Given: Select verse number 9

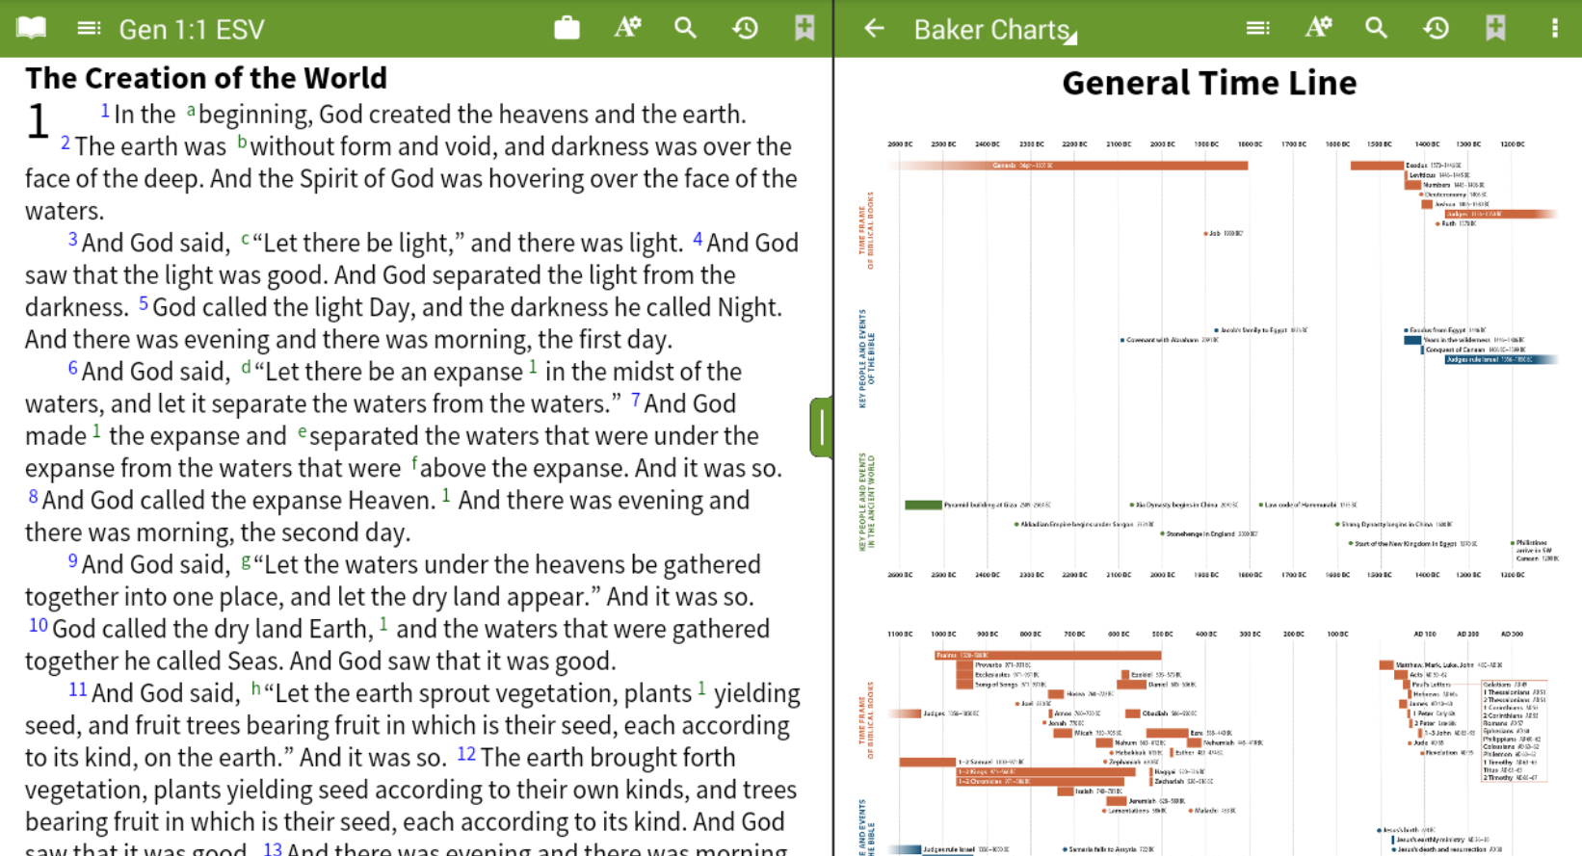Looking at the screenshot, I should [72, 560].
